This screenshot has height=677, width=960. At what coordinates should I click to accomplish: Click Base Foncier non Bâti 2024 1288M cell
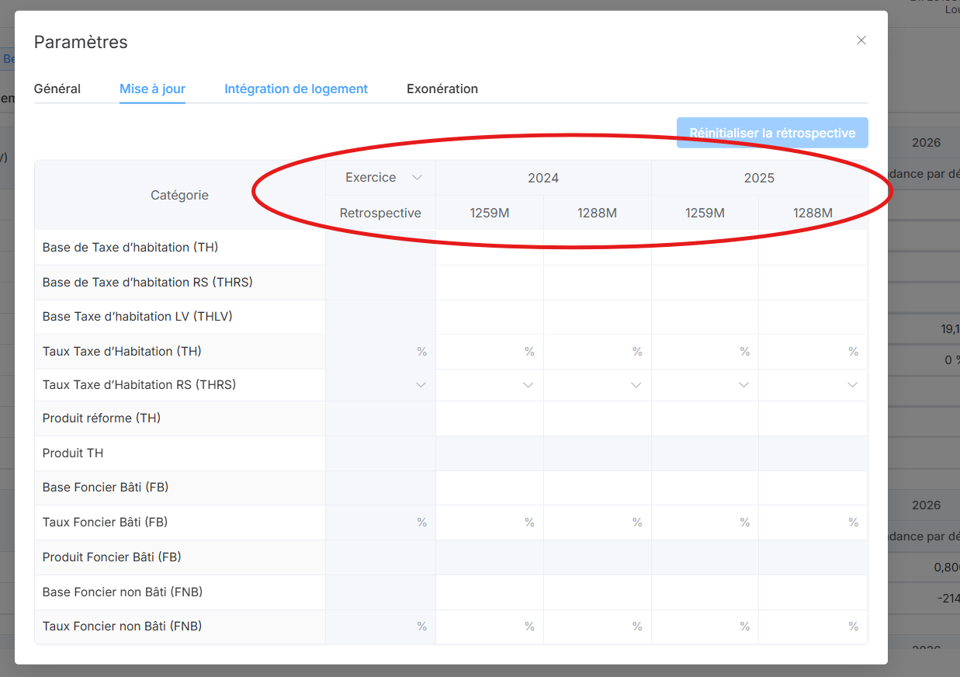(597, 592)
